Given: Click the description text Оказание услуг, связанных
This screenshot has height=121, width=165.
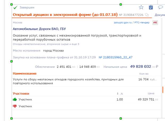Looking at the screenshot, I should pos(77,37).
